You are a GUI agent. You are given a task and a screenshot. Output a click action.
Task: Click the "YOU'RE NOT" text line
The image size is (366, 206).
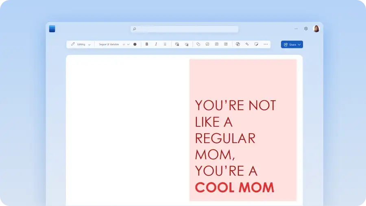235,105
